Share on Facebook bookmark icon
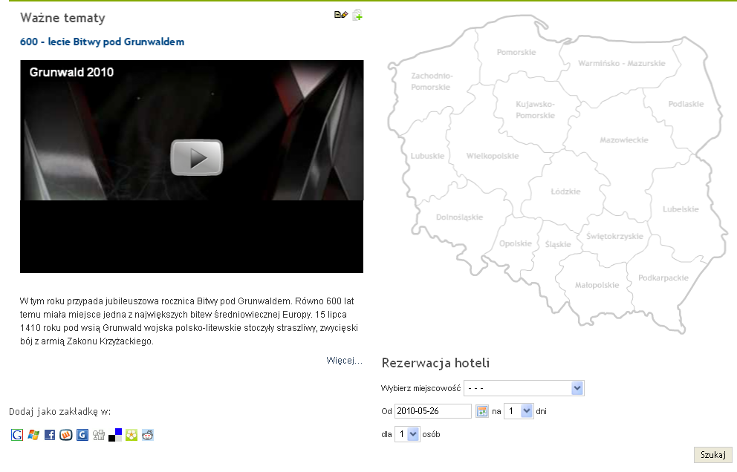Image resolution: width=737 pixels, height=472 pixels. tap(50, 435)
